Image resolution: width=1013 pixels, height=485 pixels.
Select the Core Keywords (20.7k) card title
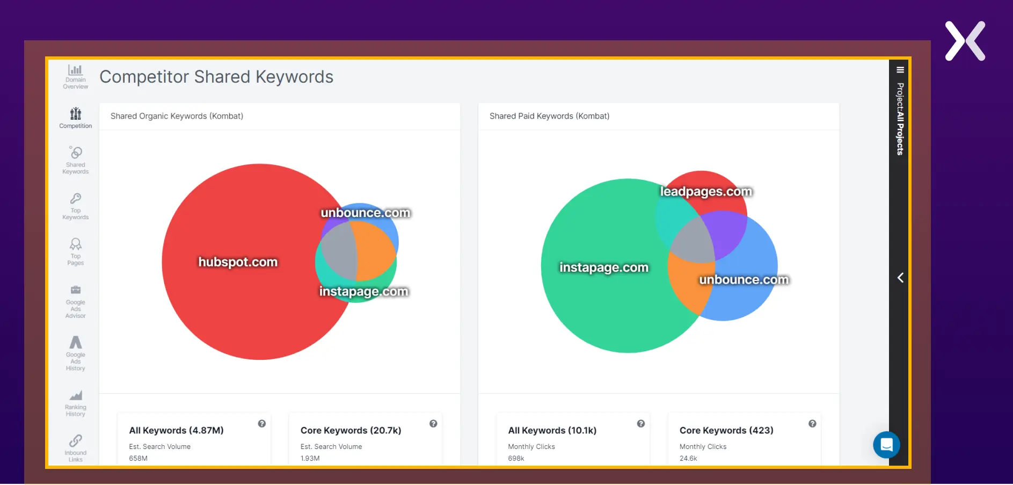(x=351, y=430)
